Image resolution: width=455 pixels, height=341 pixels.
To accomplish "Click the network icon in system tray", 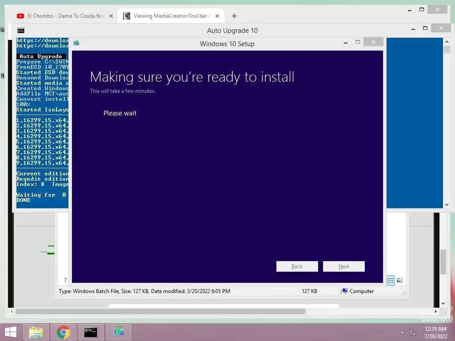I will click(x=413, y=332).
